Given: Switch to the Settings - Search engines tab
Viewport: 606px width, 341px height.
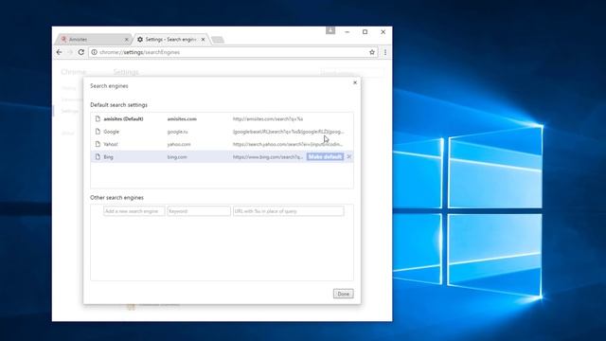Looking at the screenshot, I should pyautogui.click(x=170, y=40).
